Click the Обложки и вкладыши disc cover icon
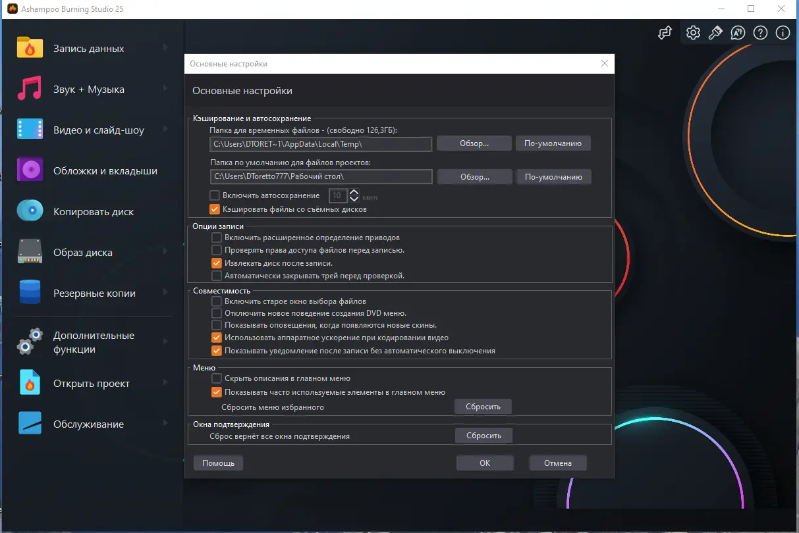 click(30, 170)
